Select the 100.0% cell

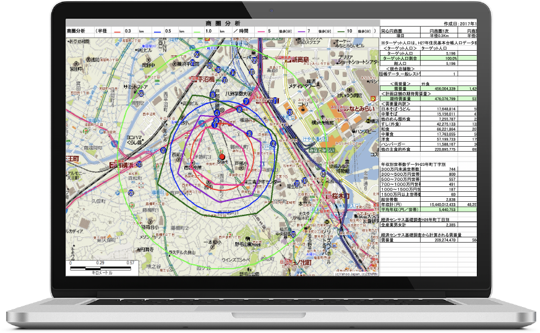439,58
